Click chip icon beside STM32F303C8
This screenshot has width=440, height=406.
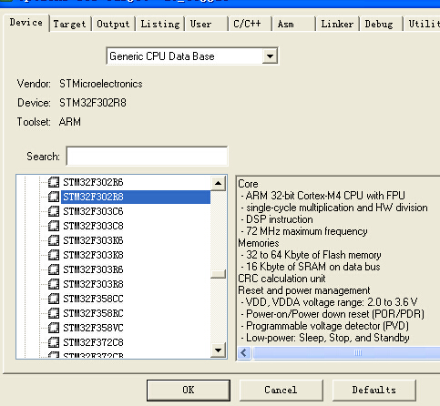(54, 226)
